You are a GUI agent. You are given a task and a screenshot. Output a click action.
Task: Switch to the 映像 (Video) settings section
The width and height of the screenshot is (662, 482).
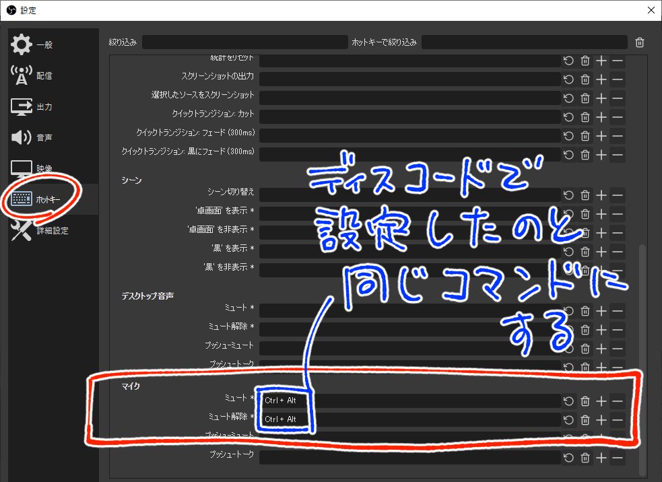pyautogui.click(x=21, y=168)
